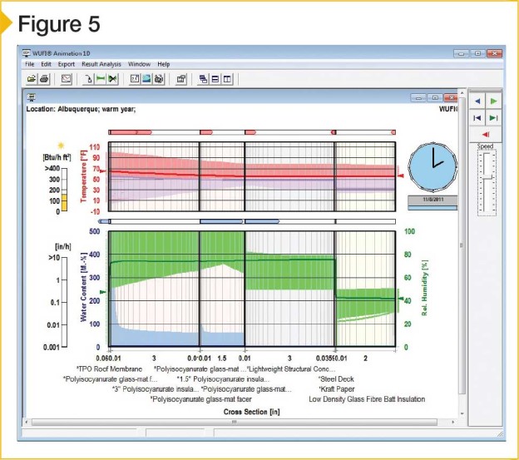
Task: Click the camera toolbar icon
Action: [159, 79]
